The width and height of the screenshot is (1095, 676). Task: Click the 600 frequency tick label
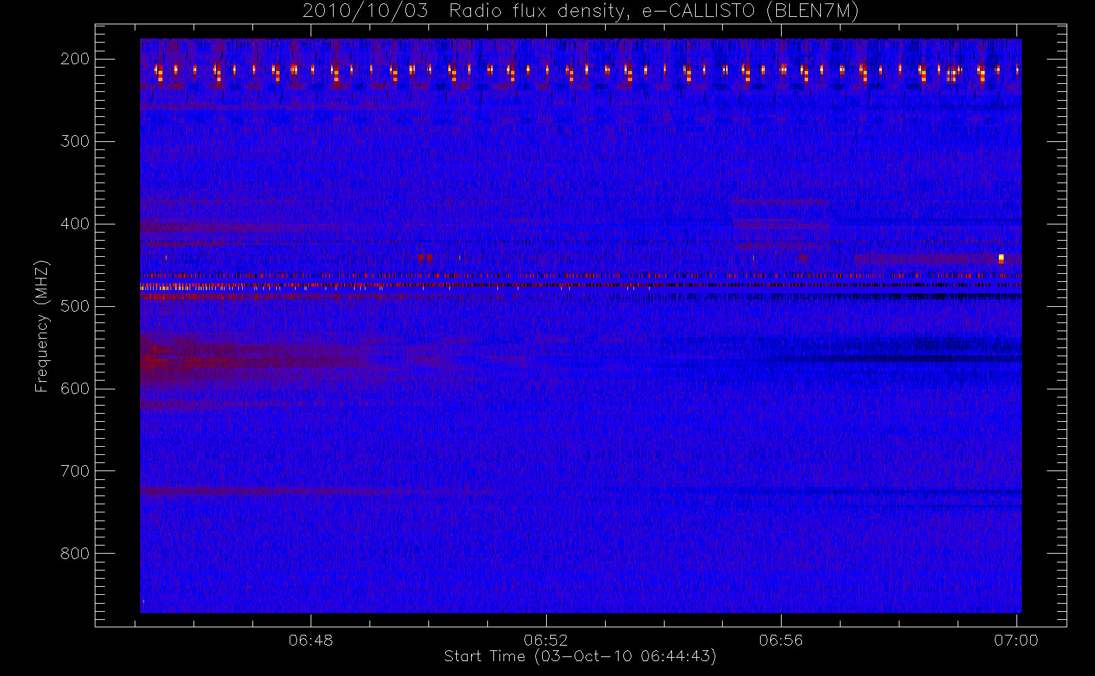pyautogui.click(x=75, y=389)
